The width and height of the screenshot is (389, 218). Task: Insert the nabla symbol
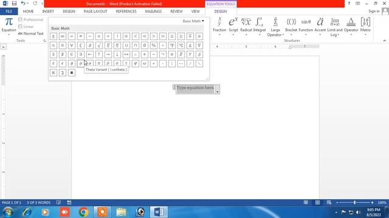pos(199,45)
